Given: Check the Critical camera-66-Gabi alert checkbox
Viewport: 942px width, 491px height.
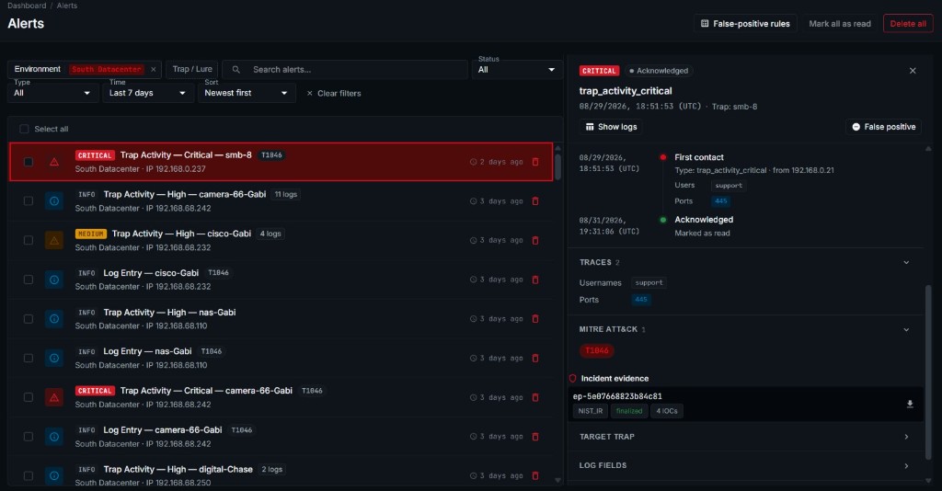Looking at the screenshot, I should (29, 397).
